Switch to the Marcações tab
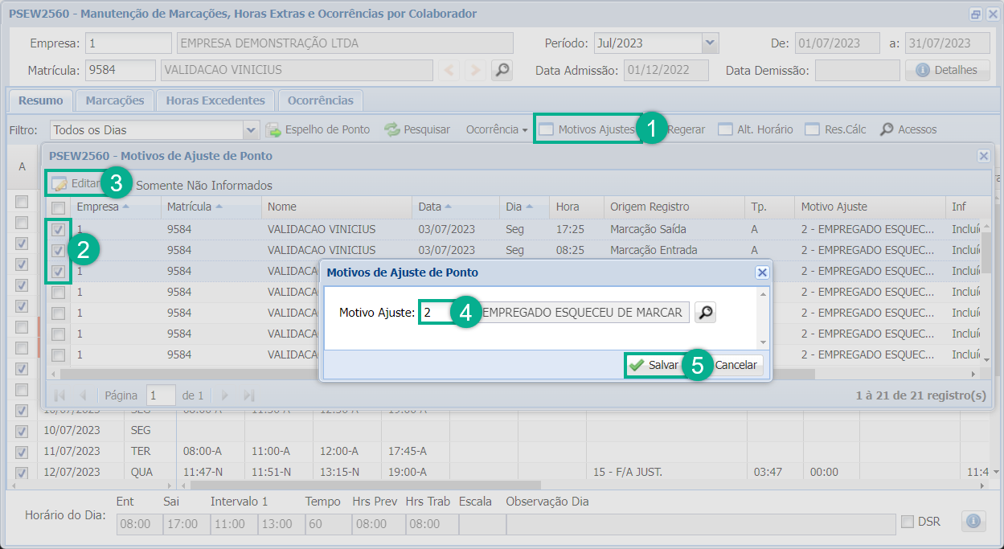This screenshot has width=1004, height=549. pyautogui.click(x=115, y=100)
